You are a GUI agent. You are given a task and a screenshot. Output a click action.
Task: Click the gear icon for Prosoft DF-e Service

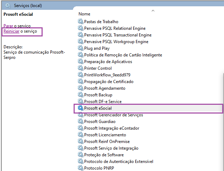tap(81, 102)
